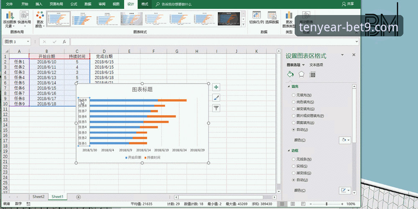
Task: Switch to Text Options in pane
Action: coord(316,65)
